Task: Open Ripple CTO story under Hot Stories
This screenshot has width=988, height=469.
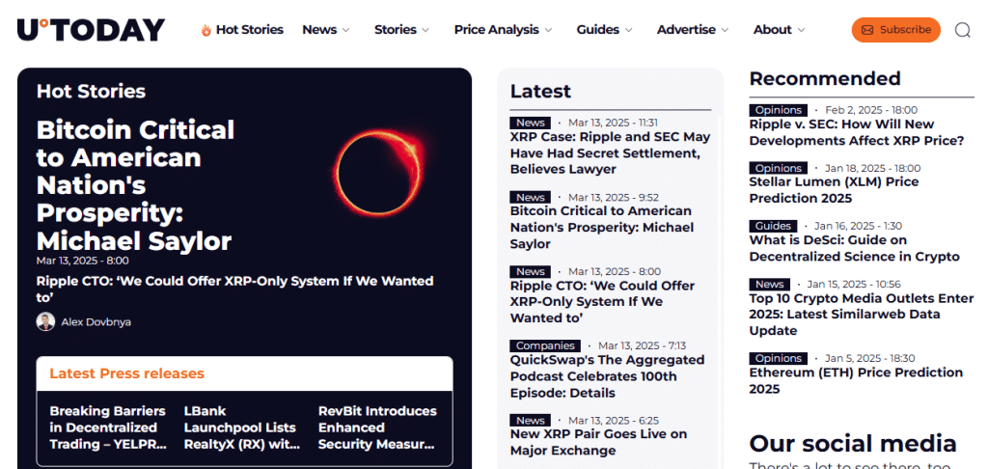Action: pos(235,290)
